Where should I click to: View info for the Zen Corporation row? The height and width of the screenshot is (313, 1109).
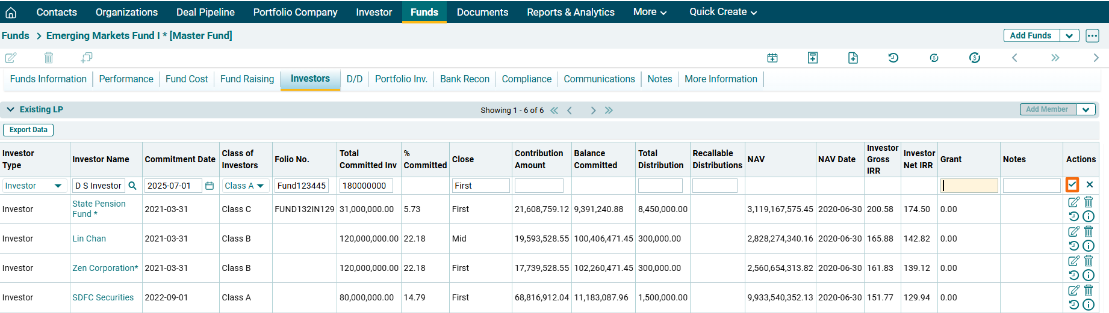tap(1089, 275)
